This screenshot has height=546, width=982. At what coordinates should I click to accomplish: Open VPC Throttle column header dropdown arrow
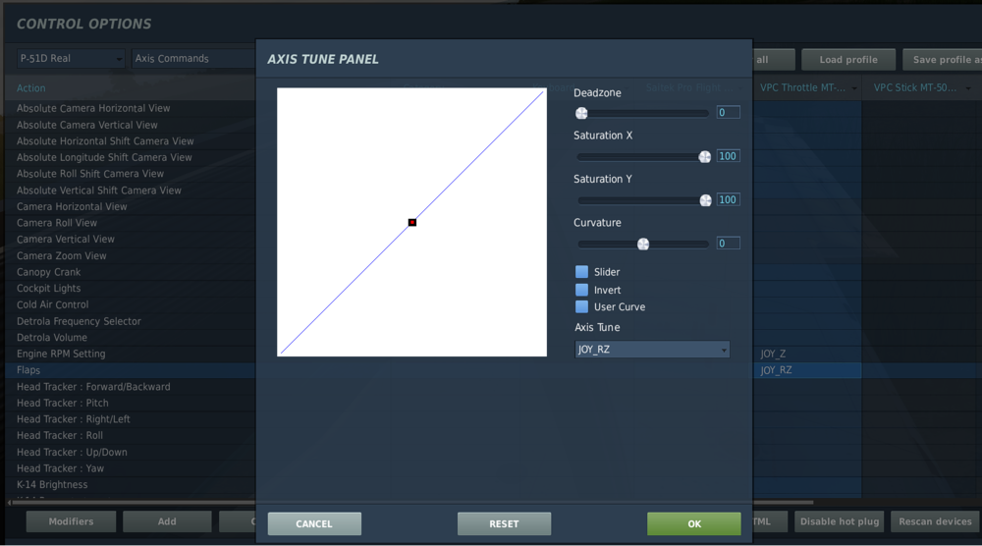click(853, 88)
